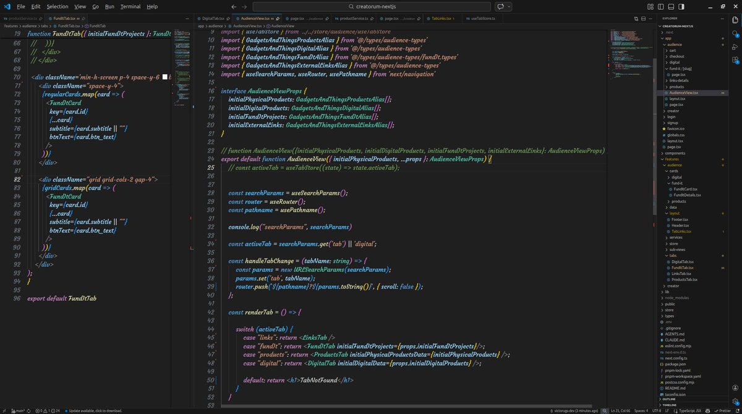The width and height of the screenshot is (742, 414).
Task: Switch to the TabLinks.tsx editor tab
Action: point(441,19)
